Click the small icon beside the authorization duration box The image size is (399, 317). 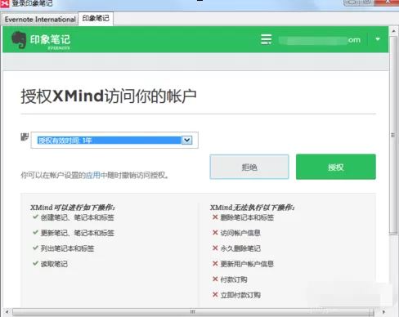[25, 136]
